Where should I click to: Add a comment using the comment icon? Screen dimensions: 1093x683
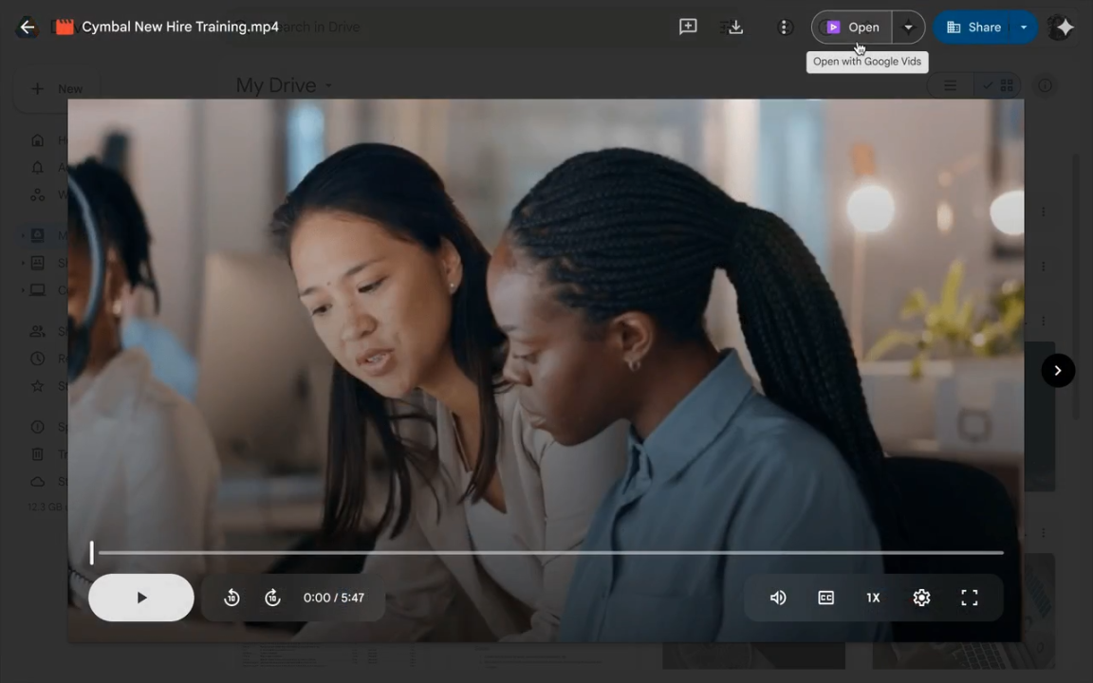click(688, 27)
